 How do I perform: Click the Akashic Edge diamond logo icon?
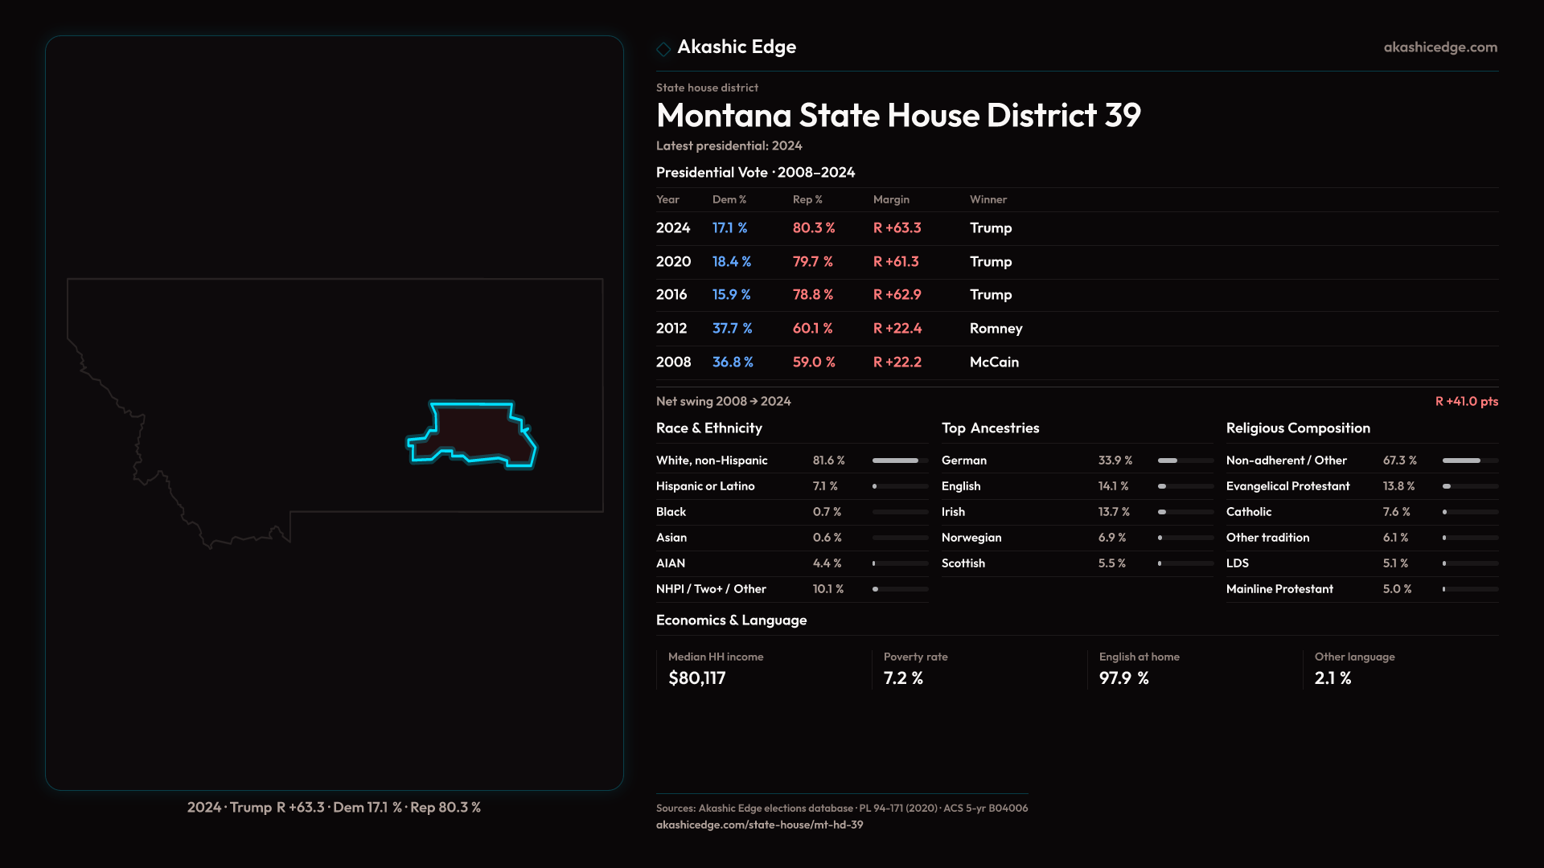pyautogui.click(x=663, y=49)
